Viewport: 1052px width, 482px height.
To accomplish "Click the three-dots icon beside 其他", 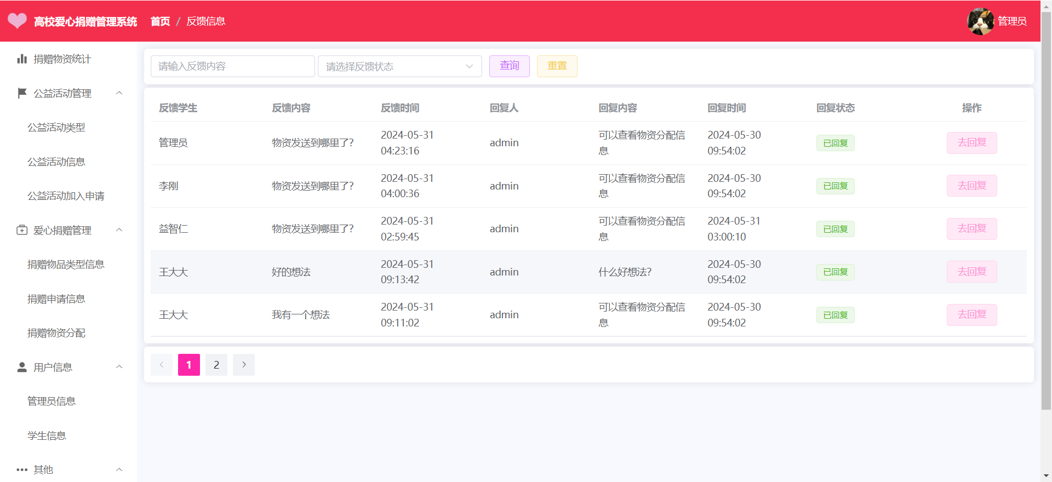I will (22, 469).
